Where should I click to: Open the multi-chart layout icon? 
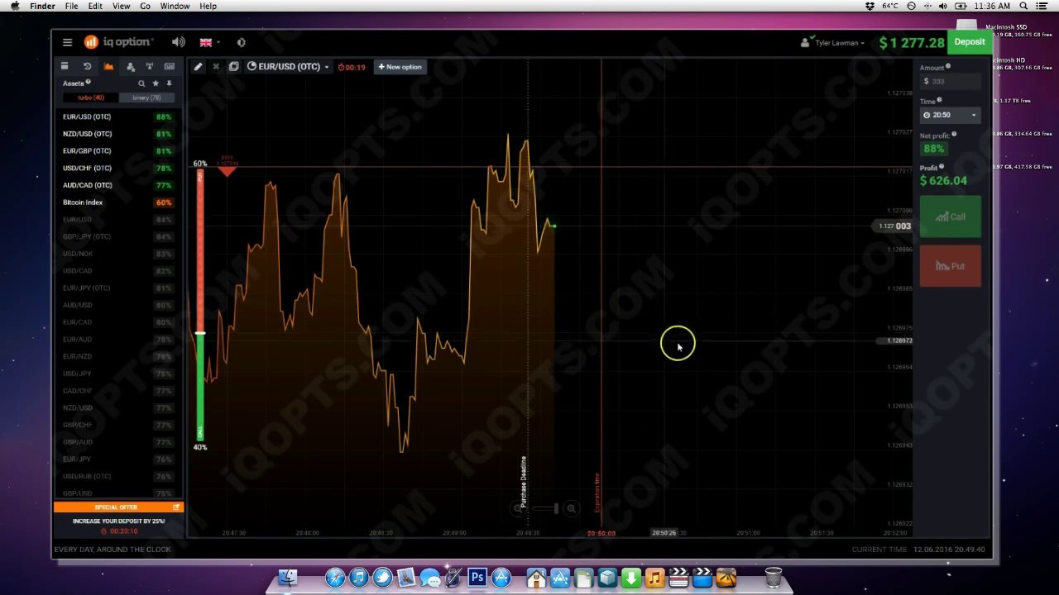233,67
